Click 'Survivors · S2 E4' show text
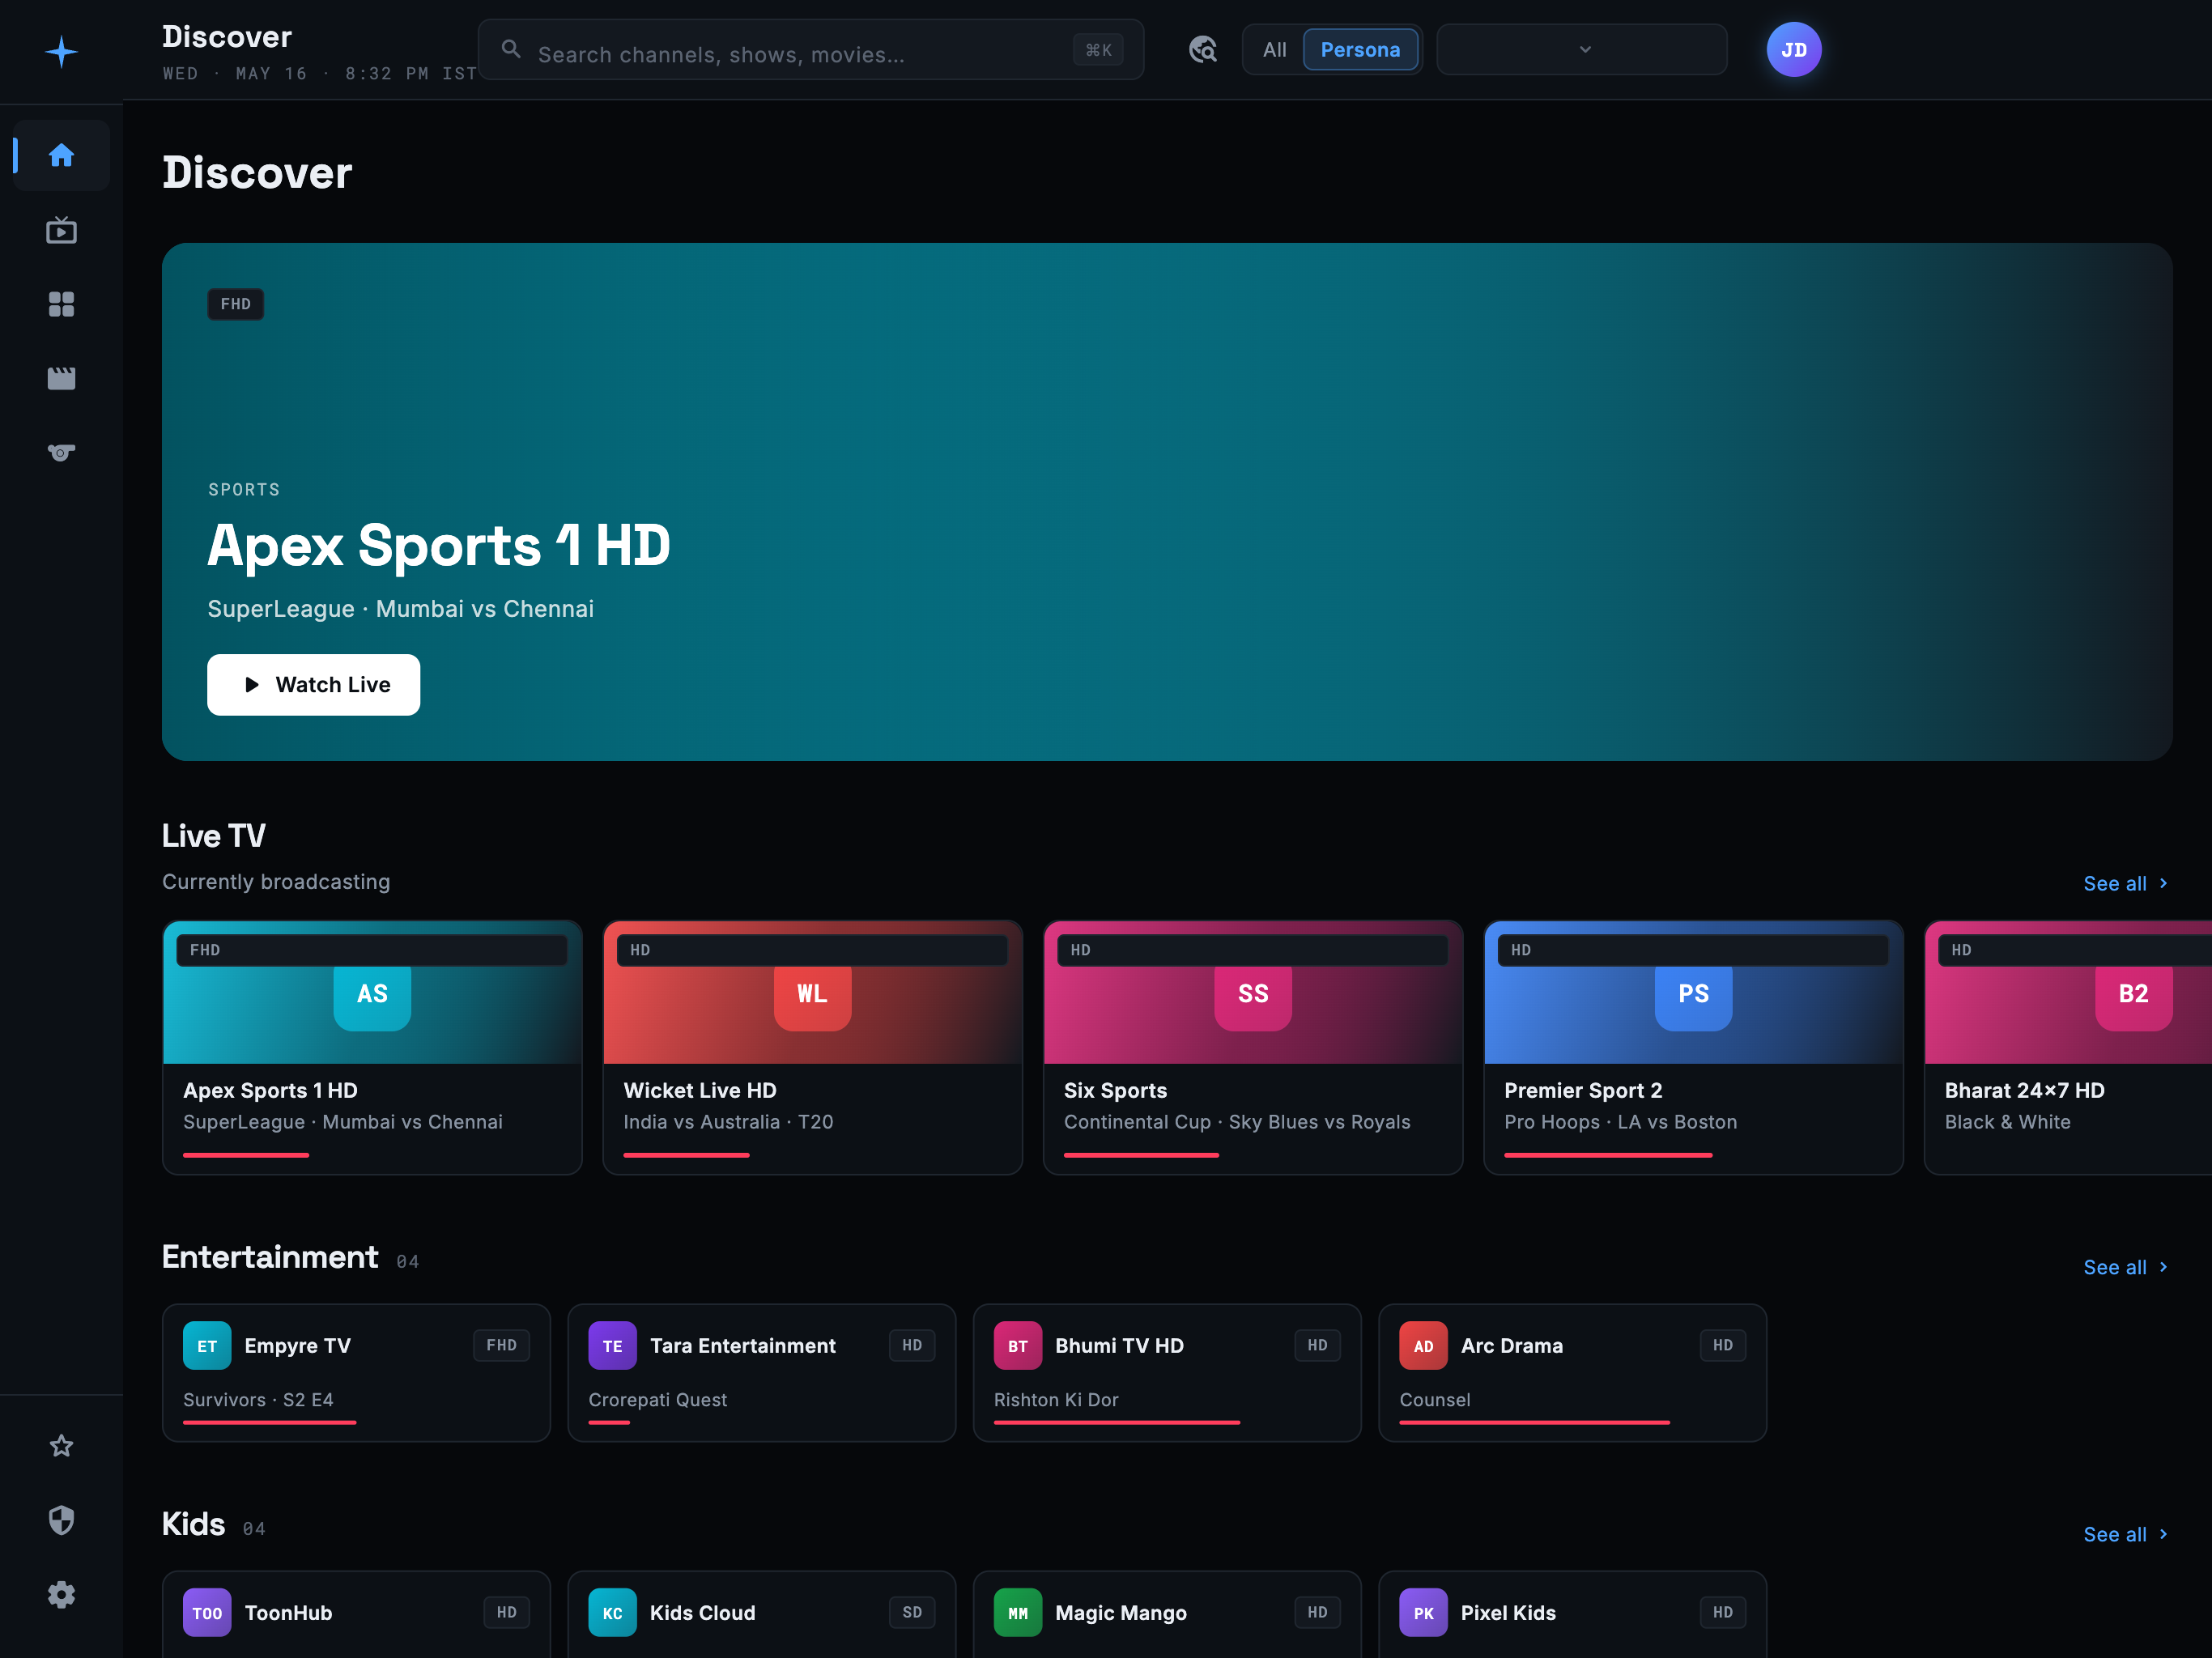The image size is (2212, 1658). click(258, 1399)
